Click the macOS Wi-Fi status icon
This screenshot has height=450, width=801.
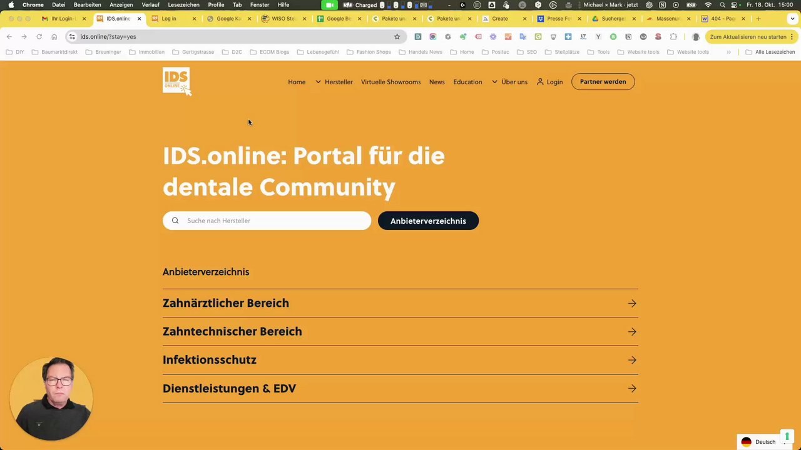[x=708, y=5]
